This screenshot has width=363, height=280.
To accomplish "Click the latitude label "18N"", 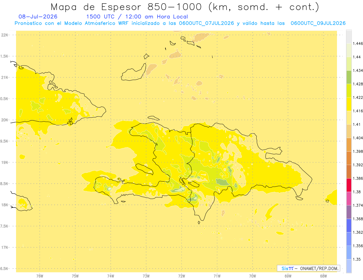I will 4,205.
